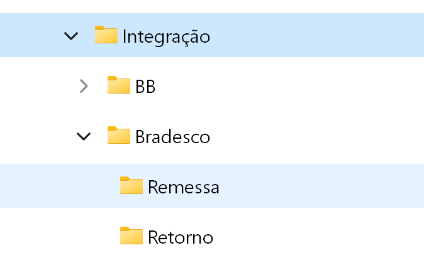Click empty space right of Retorno label
Screen dimensions: 424x265
315,237
